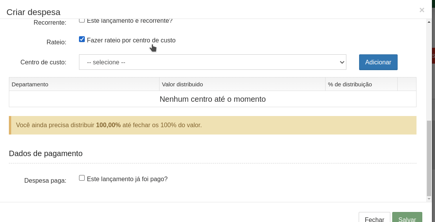
Task: Click the Dados de pagamento section heading
Action: coord(45,153)
